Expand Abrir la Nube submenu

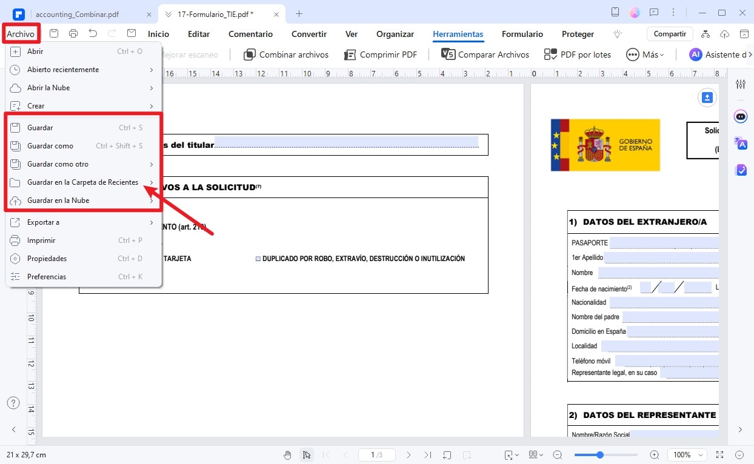[152, 88]
